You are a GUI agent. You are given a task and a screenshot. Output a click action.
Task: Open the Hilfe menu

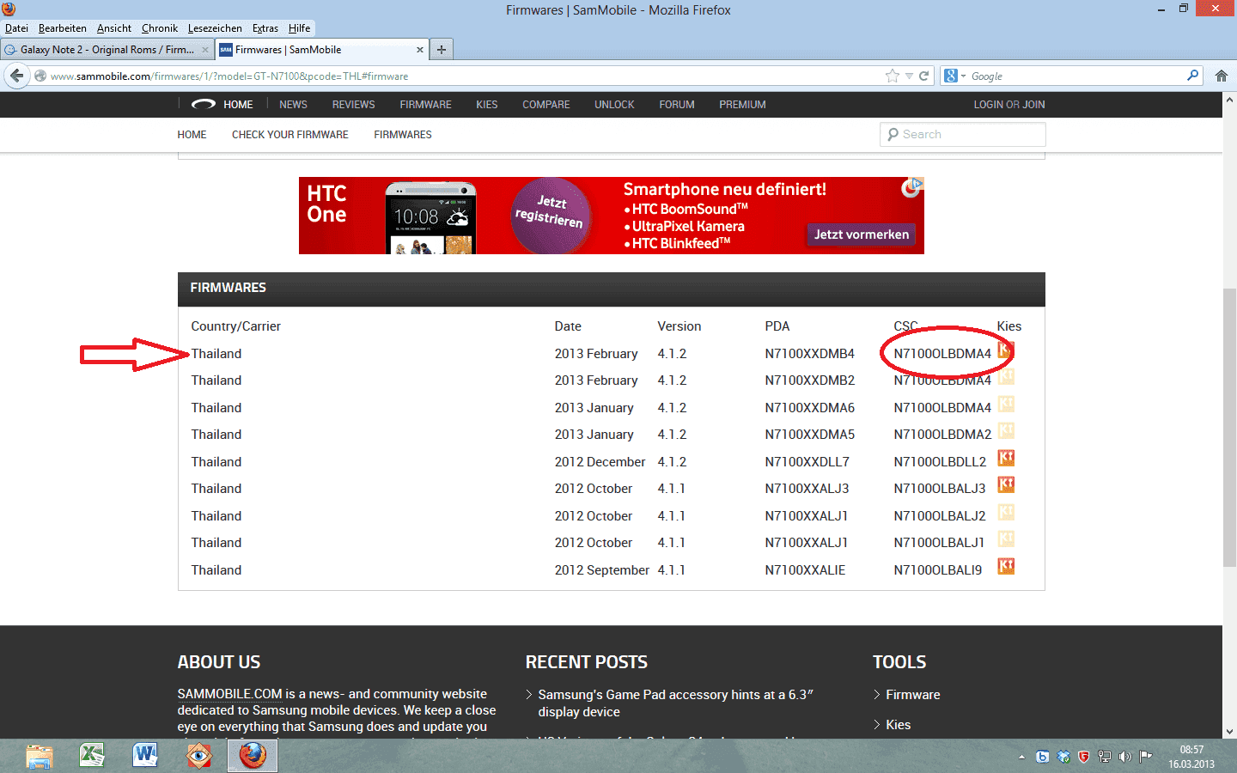point(299,28)
